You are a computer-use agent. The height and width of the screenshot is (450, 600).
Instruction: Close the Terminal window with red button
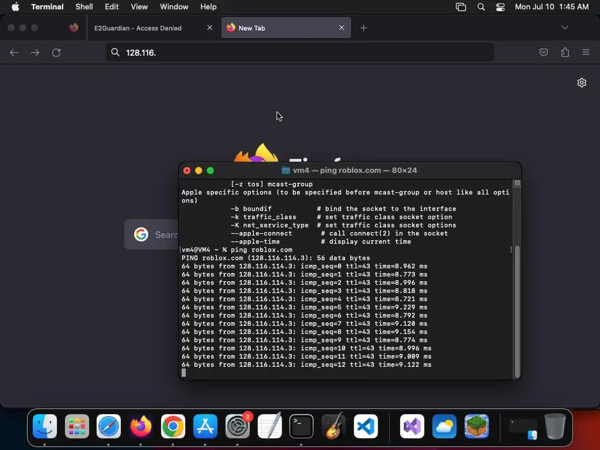[187, 171]
